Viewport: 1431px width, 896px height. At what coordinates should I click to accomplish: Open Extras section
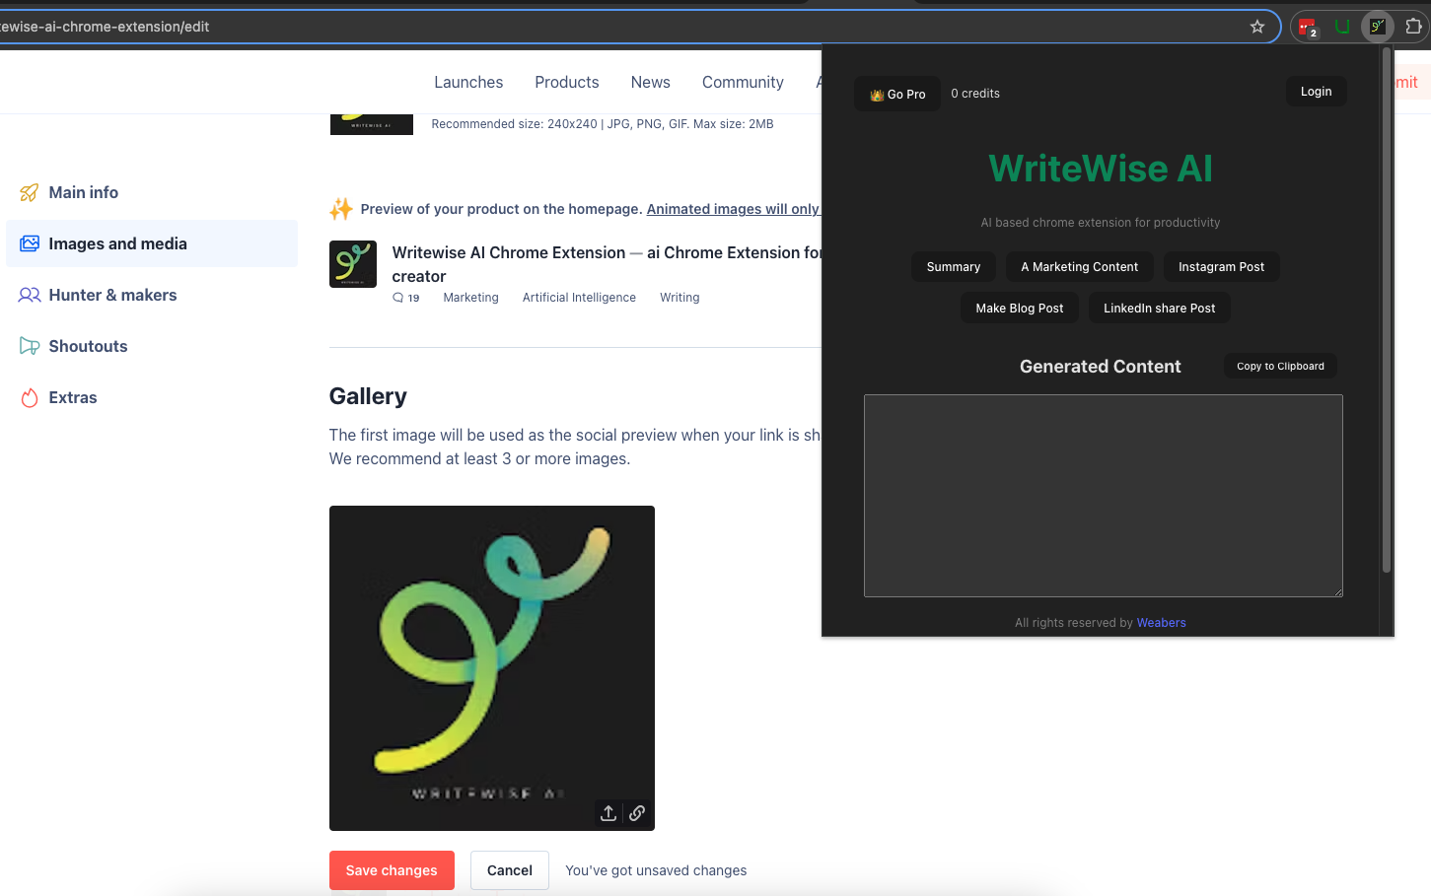click(152, 397)
